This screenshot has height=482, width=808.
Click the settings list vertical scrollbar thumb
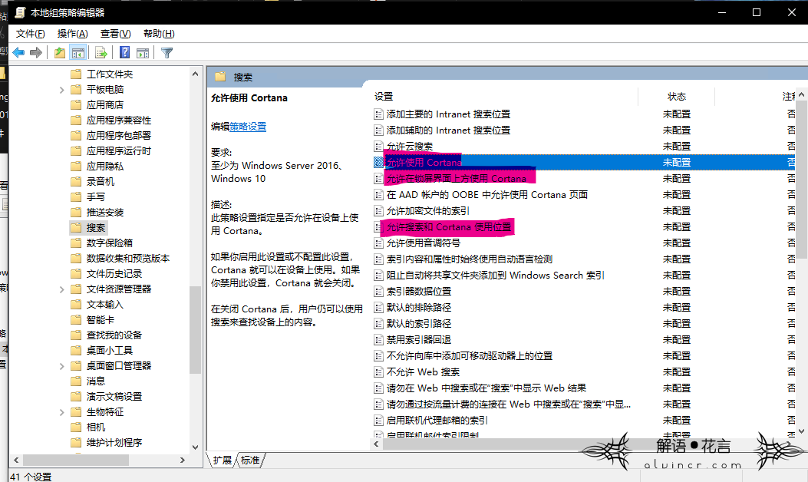(x=801, y=178)
